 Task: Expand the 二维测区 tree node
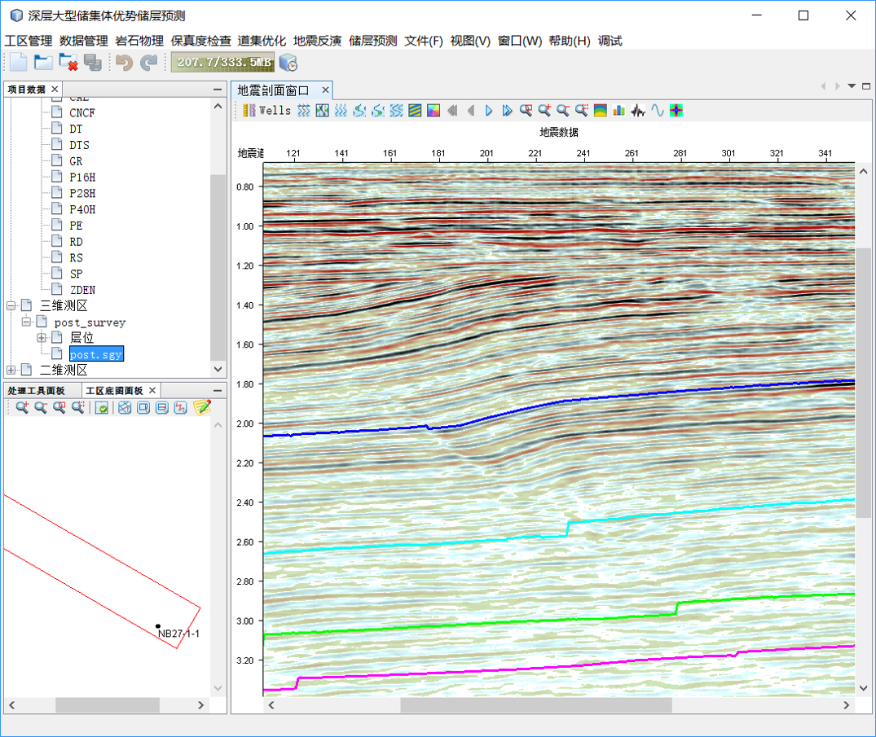(11, 371)
